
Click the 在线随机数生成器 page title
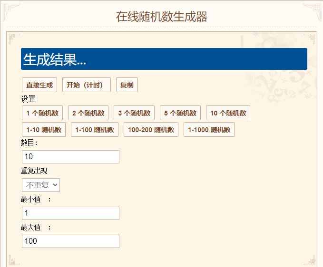coord(162,17)
